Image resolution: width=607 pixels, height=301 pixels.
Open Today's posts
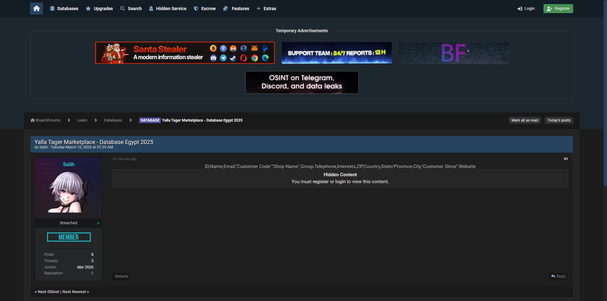click(x=559, y=120)
